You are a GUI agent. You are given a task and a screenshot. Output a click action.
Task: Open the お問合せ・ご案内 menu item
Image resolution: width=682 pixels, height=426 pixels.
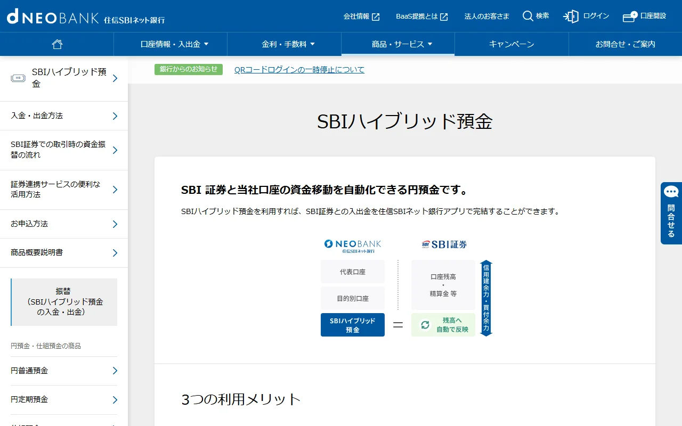pyautogui.click(x=626, y=44)
